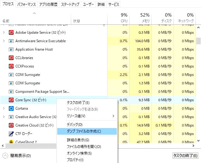Click the CCXProcess icon
201x163 pixels.
pos(11,66)
